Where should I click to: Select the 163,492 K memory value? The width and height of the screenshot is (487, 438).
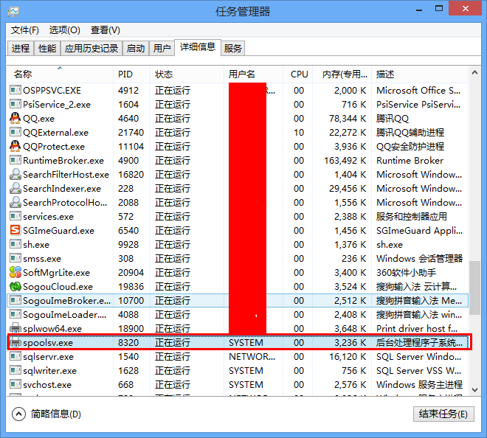click(x=345, y=161)
